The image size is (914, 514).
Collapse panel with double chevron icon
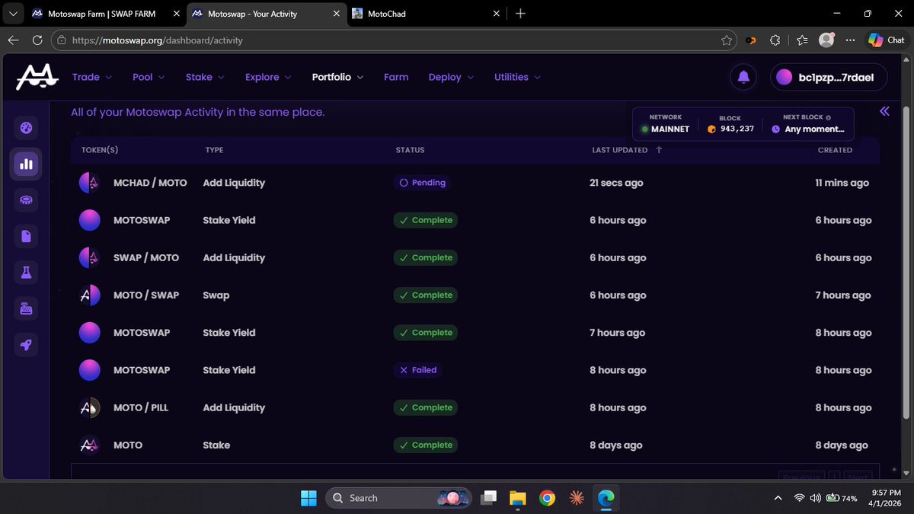pos(884,112)
